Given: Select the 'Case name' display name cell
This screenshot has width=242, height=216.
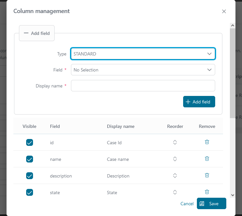Looking at the screenshot, I should pyautogui.click(x=118, y=159).
